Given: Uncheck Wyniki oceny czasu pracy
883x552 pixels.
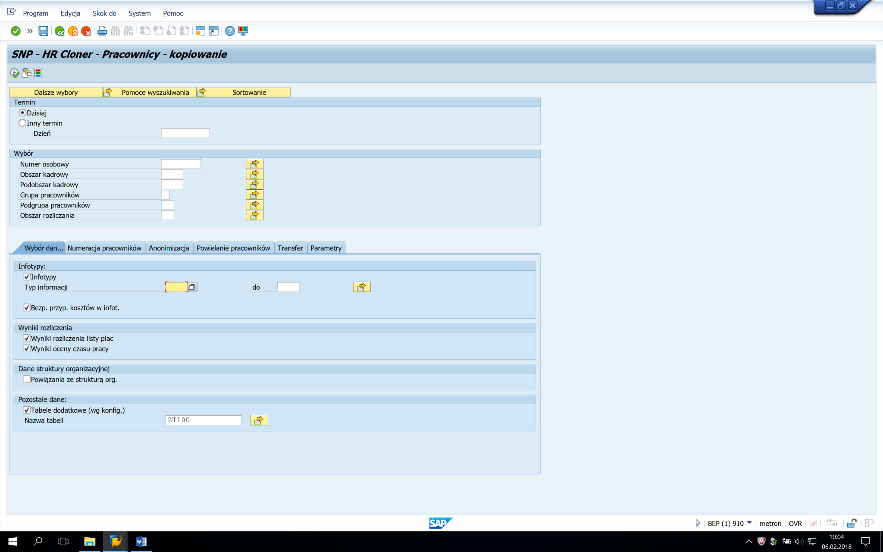Looking at the screenshot, I should (27, 348).
